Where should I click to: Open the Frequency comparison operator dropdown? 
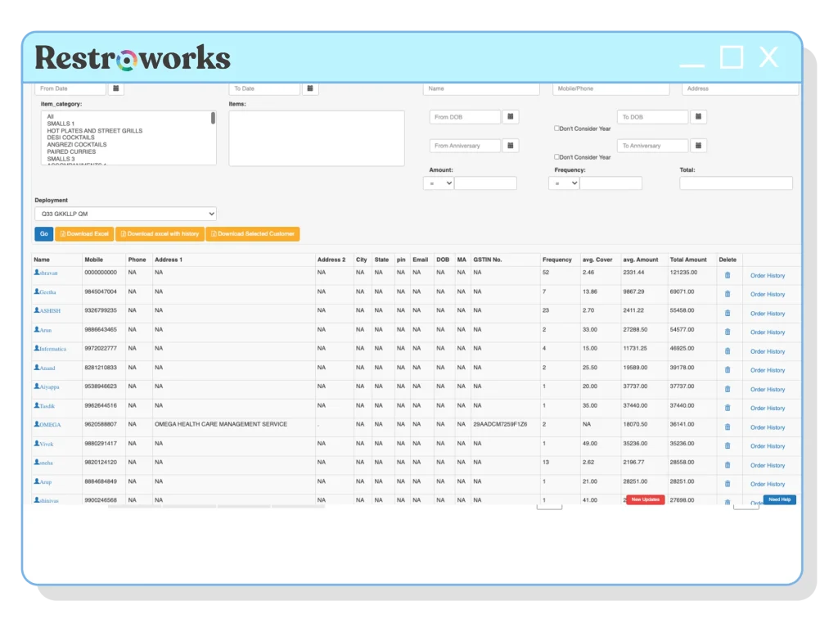(x=562, y=183)
